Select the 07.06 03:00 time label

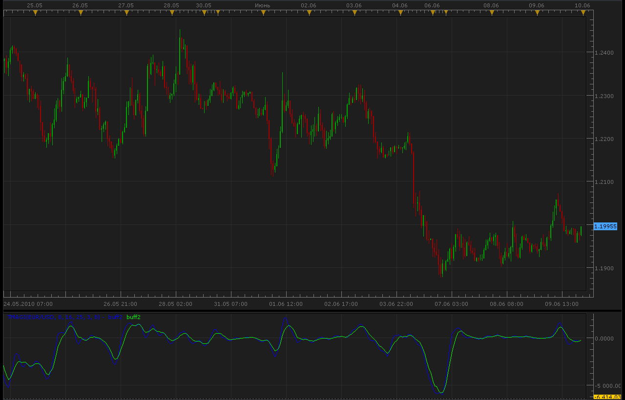tap(451, 304)
